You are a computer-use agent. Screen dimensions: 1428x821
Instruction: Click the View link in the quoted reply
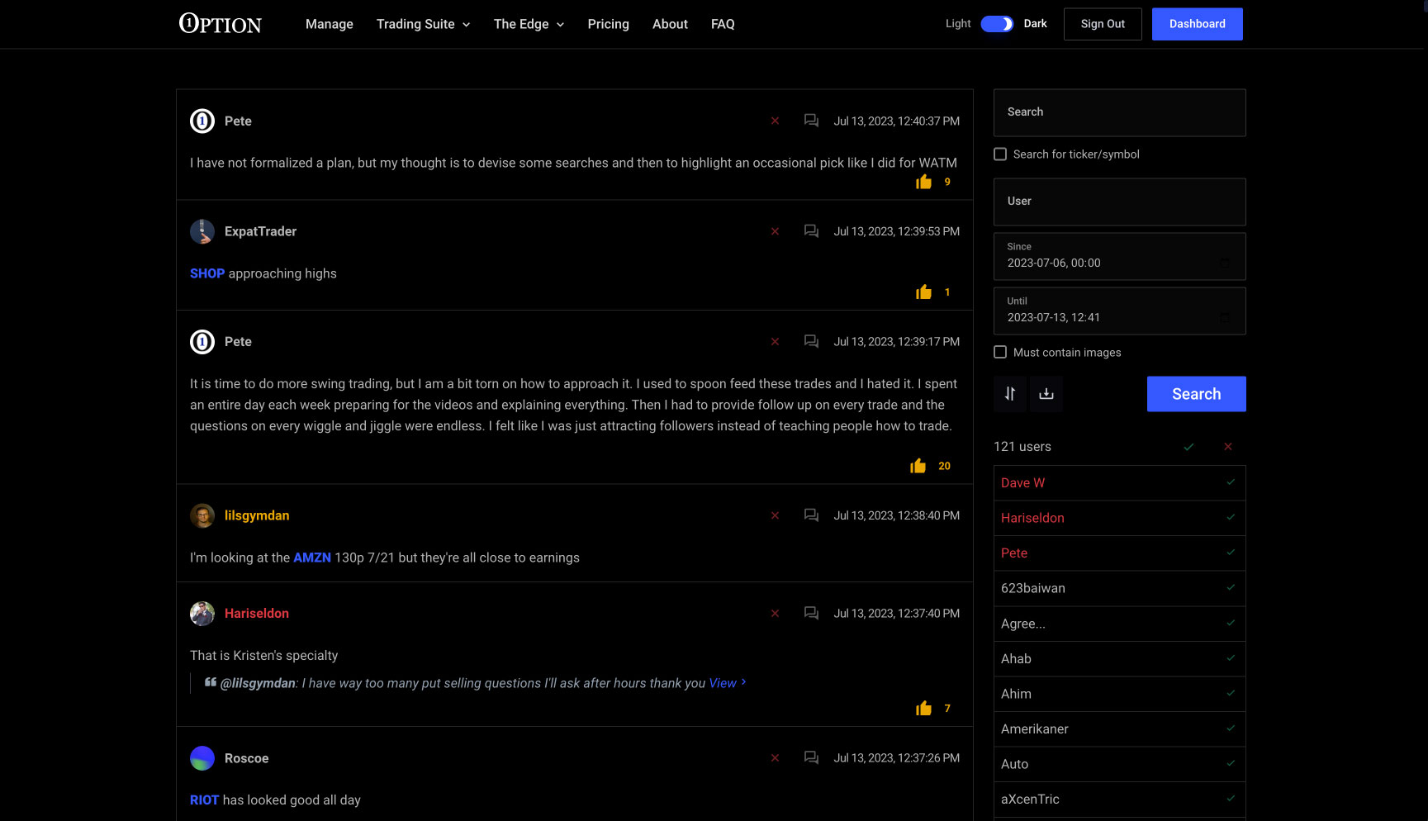pyautogui.click(x=723, y=683)
